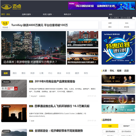Expand the 商务合作 dropdown menu
The height and width of the screenshot is (136, 136).
coord(68,14)
